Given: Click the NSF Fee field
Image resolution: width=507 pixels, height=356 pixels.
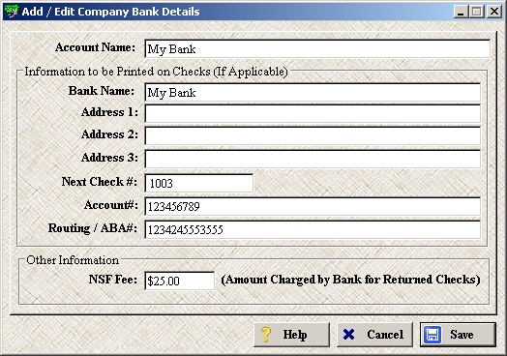Looking at the screenshot, I should click(179, 281).
